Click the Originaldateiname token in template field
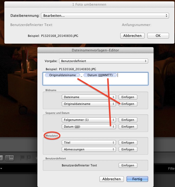Viewport: 175px width, 187px height. (x=62, y=75)
